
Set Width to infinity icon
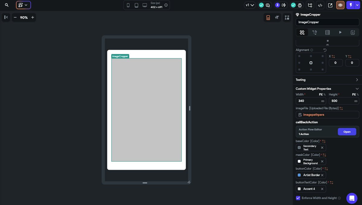click(323, 101)
